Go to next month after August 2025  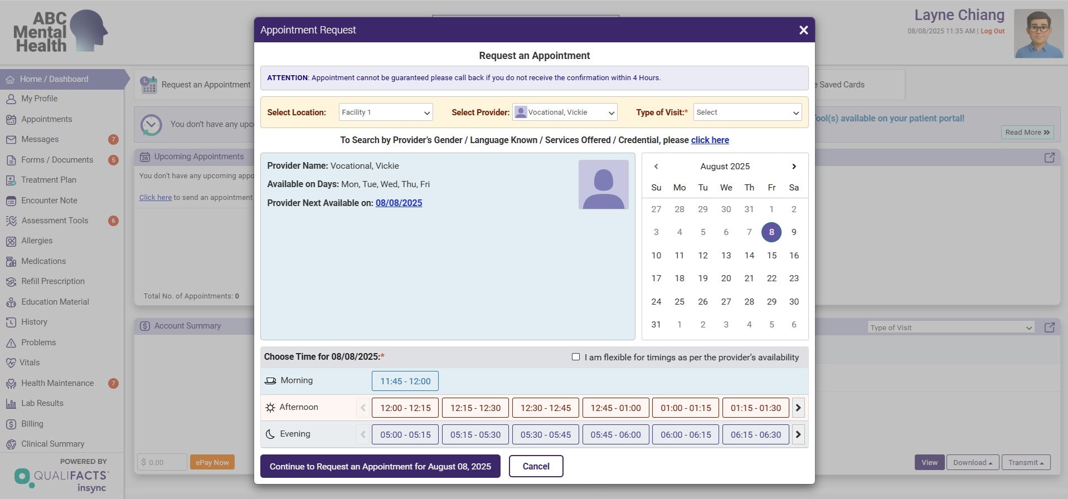pos(794,167)
